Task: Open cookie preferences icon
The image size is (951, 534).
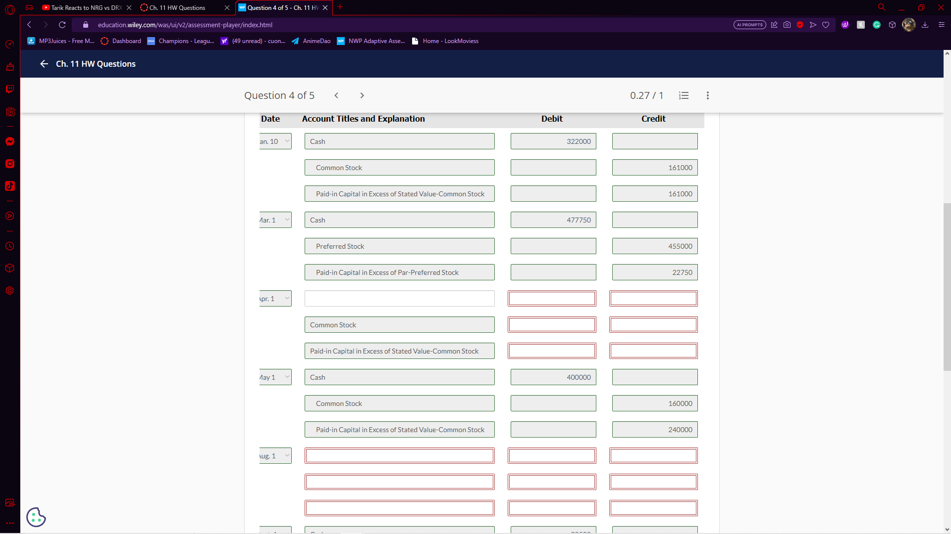Action: pyautogui.click(x=36, y=517)
